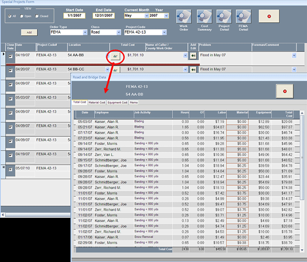This screenshot has width=307, height=262.
Task: Click the End Date field
Action: (x=104, y=16)
